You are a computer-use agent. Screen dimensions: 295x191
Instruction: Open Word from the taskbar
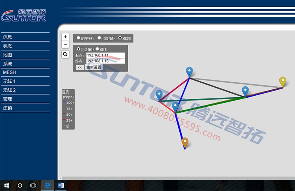(61, 185)
